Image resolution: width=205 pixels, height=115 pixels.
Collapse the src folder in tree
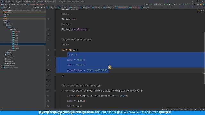[x=4, y=23]
